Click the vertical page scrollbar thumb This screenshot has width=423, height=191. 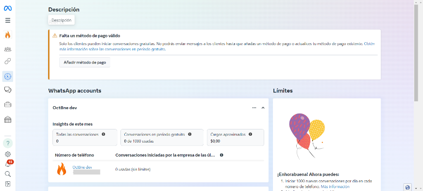pyautogui.click(x=417, y=52)
